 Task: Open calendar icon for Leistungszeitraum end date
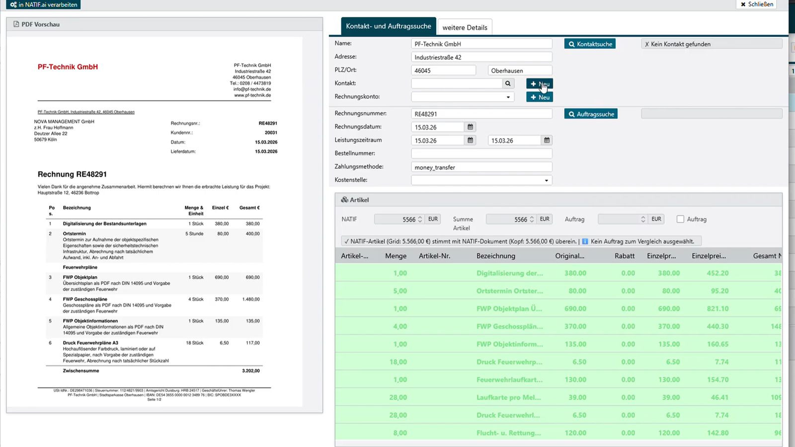547,141
